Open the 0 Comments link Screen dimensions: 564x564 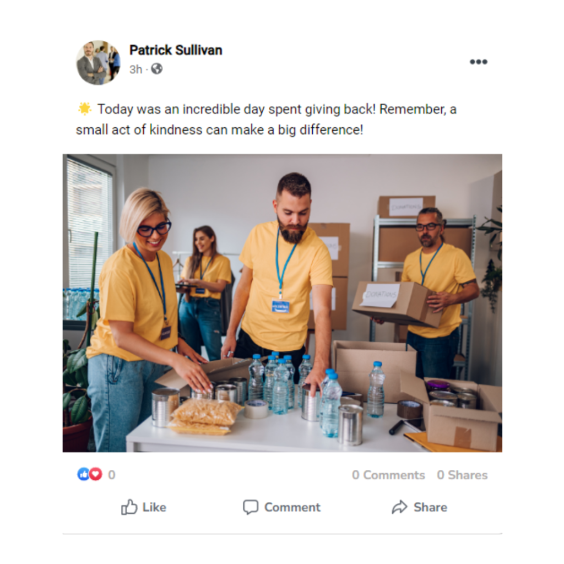388,475
